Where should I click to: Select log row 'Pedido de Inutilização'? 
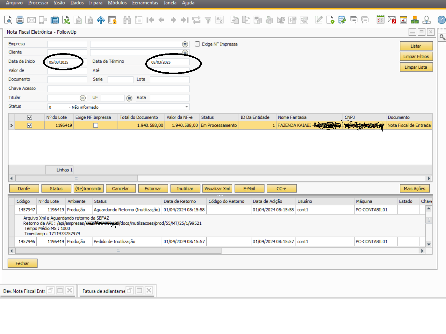pos(217,242)
